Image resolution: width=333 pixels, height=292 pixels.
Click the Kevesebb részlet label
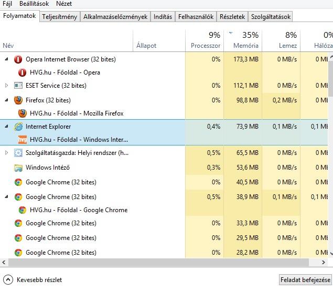coord(39,280)
